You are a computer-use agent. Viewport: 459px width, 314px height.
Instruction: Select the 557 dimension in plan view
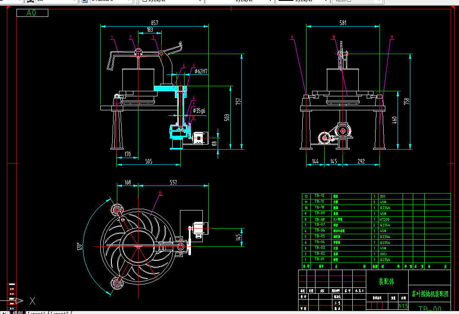tap(173, 182)
